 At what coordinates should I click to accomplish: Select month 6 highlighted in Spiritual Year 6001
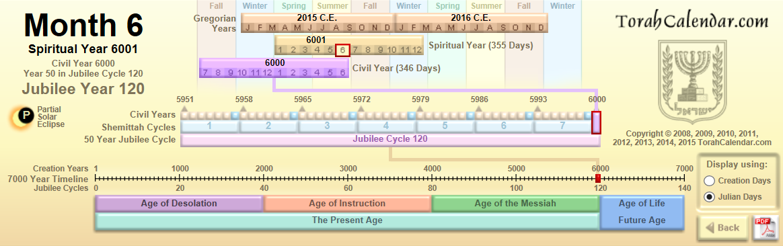[342, 49]
